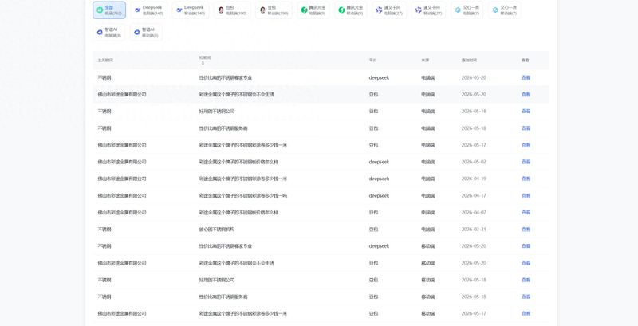Click the 查询时间 column header
The height and width of the screenshot is (326, 638).
469,60
